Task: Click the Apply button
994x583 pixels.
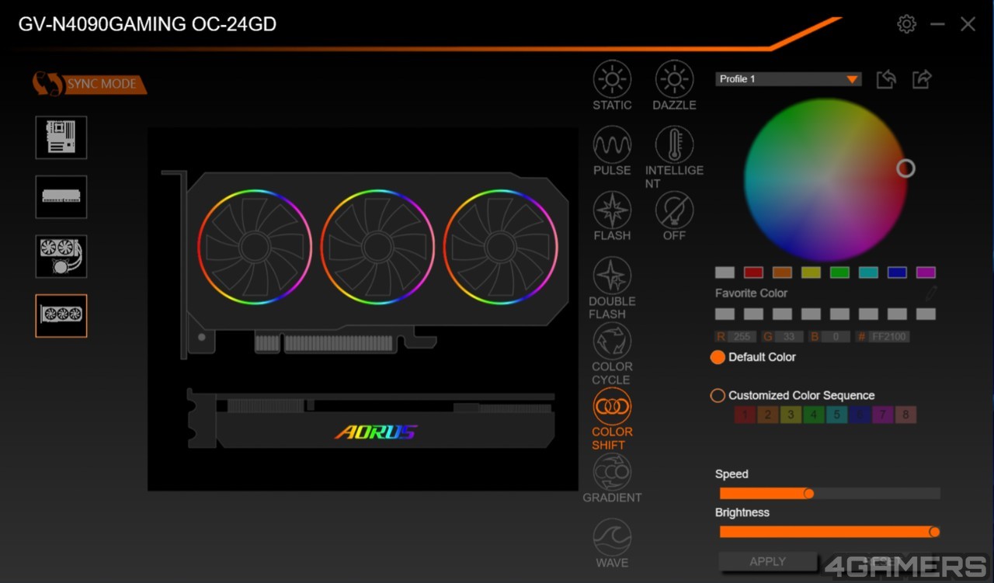Action: pyautogui.click(x=768, y=561)
